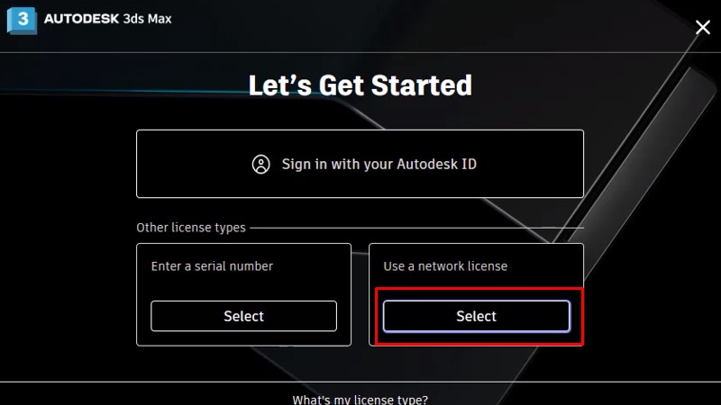
Task: Sign in with your Autodesk ID
Action: 379,165
